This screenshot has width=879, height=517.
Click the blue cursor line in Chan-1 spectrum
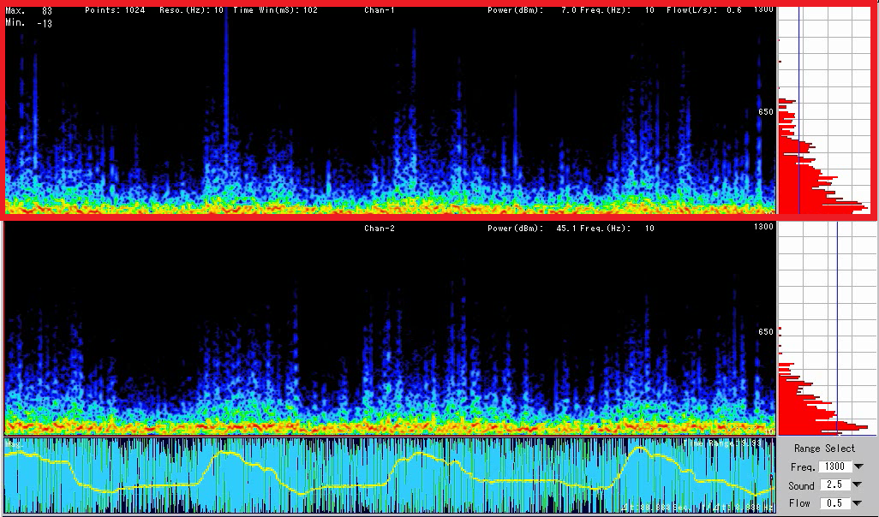798,111
